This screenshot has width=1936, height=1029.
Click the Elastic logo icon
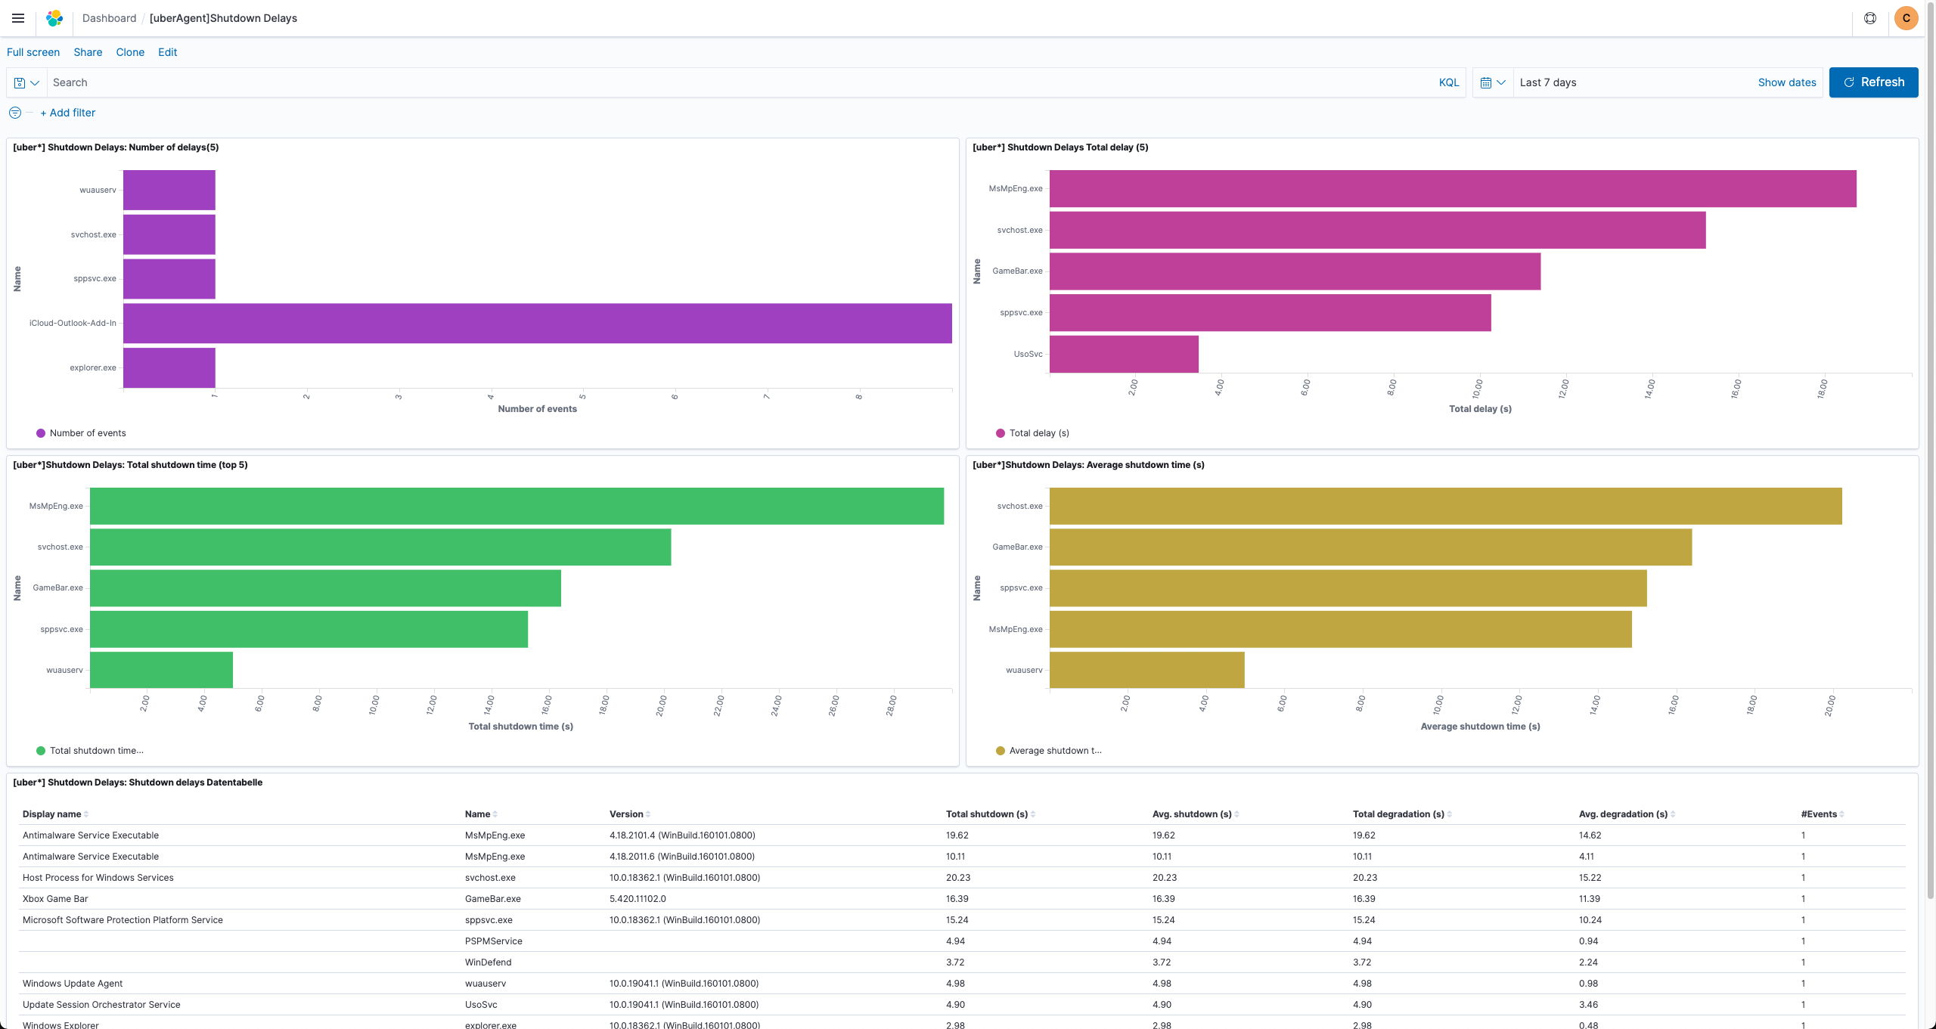[54, 18]
